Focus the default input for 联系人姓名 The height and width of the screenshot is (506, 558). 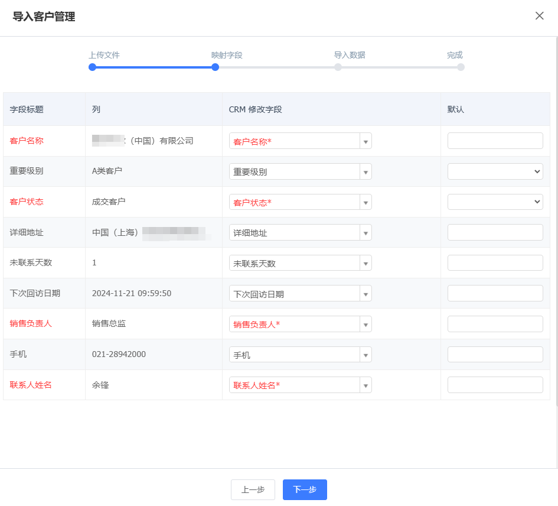495,385
